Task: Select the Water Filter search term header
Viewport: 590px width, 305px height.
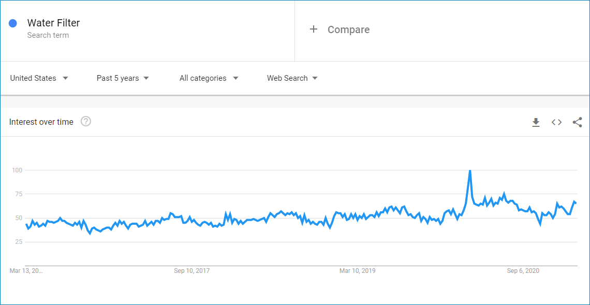Action: click(x=53, y=23)
